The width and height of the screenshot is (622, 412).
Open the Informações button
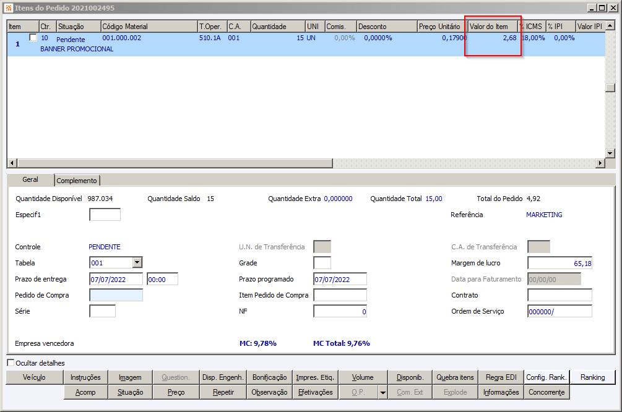pyautogui.click(x=501, y=392)
